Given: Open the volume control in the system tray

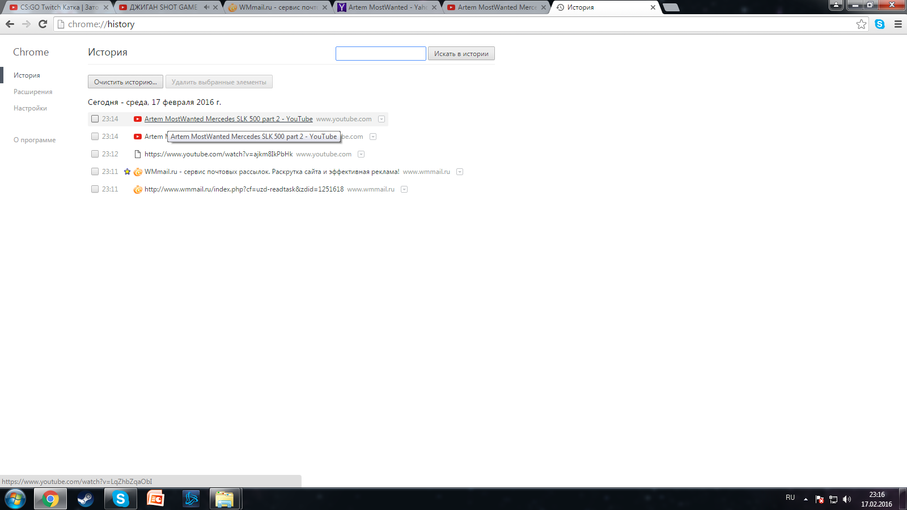Looking at the screenshot, I should tap(847, 499).
